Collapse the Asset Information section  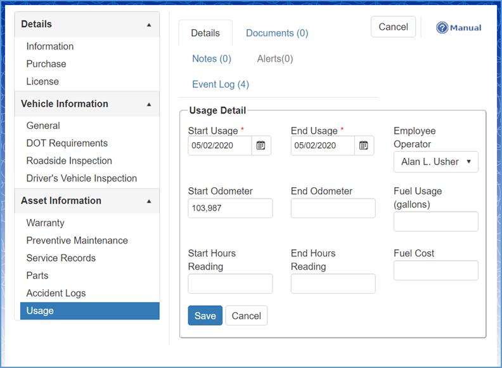(149, 201)
